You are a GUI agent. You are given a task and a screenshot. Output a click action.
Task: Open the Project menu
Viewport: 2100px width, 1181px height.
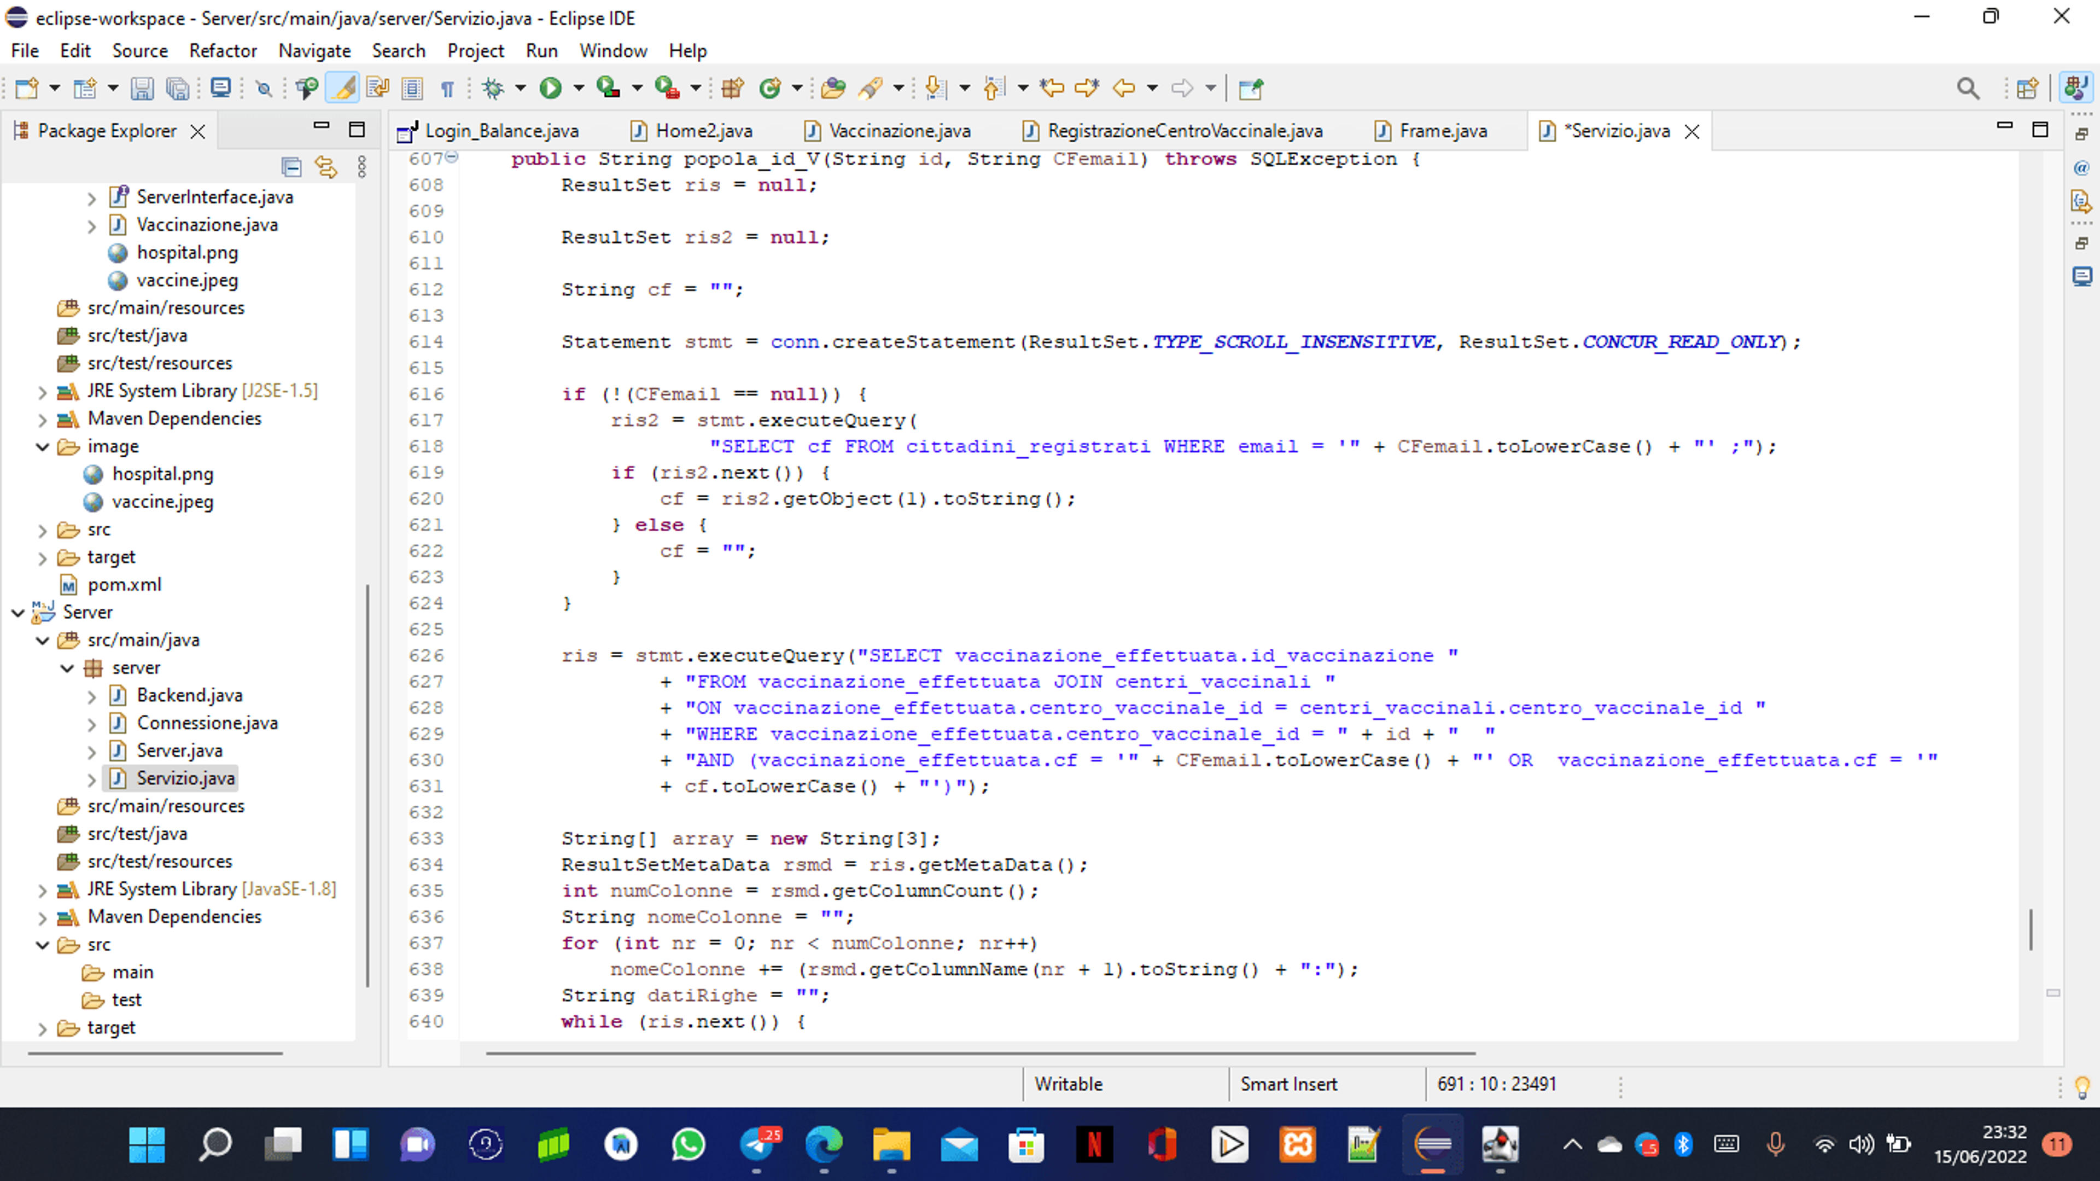click(475, 50)
